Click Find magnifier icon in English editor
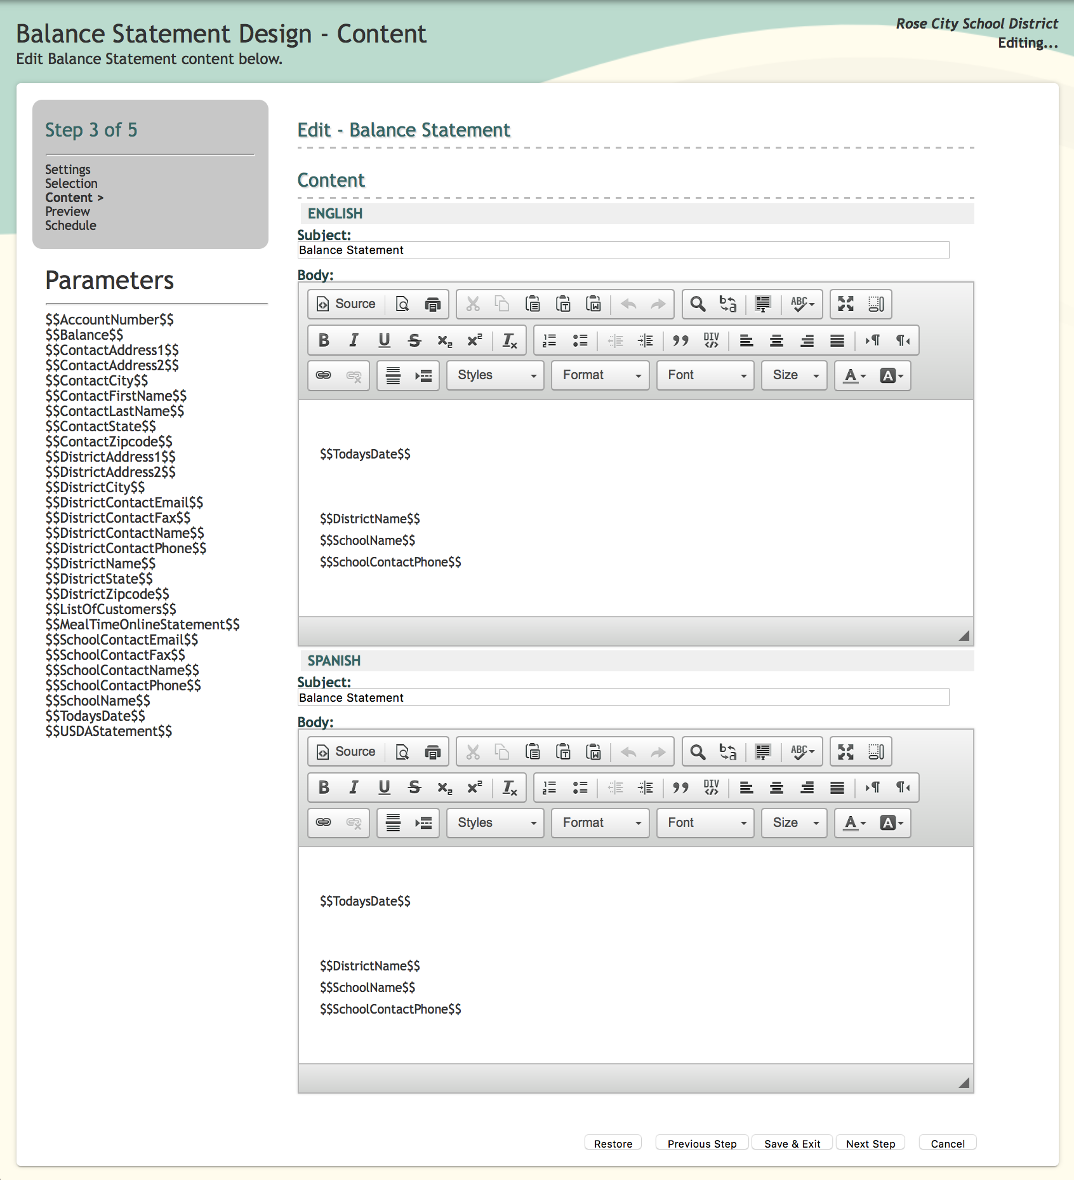Screen dimensions: 1074x1180 (x=698, y=304)
